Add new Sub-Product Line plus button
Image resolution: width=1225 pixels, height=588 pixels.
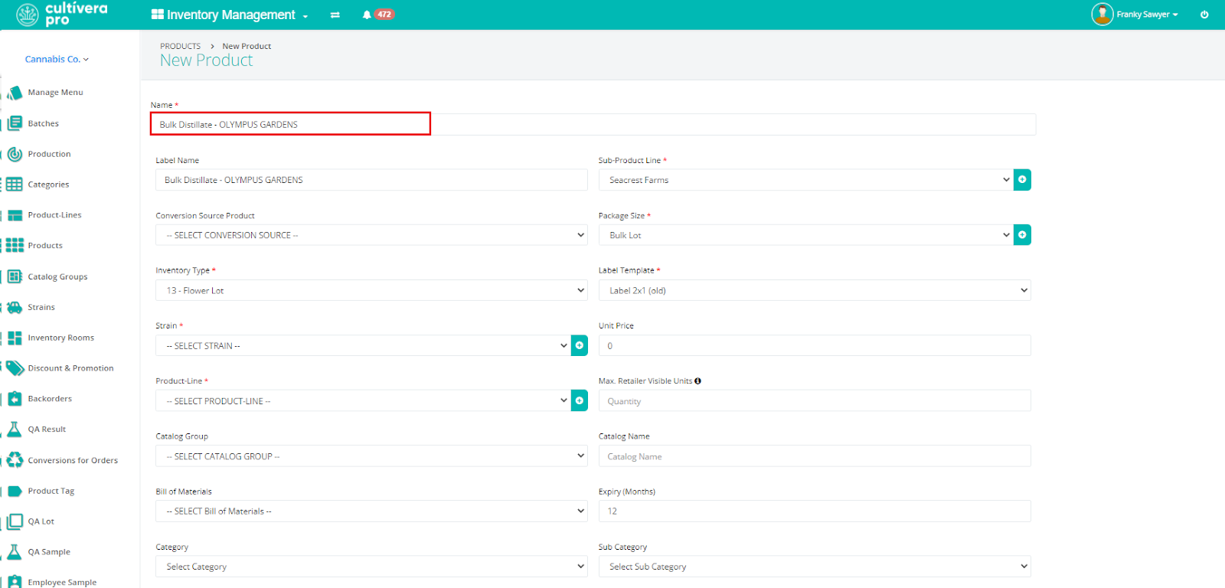tap(1022, 180)
